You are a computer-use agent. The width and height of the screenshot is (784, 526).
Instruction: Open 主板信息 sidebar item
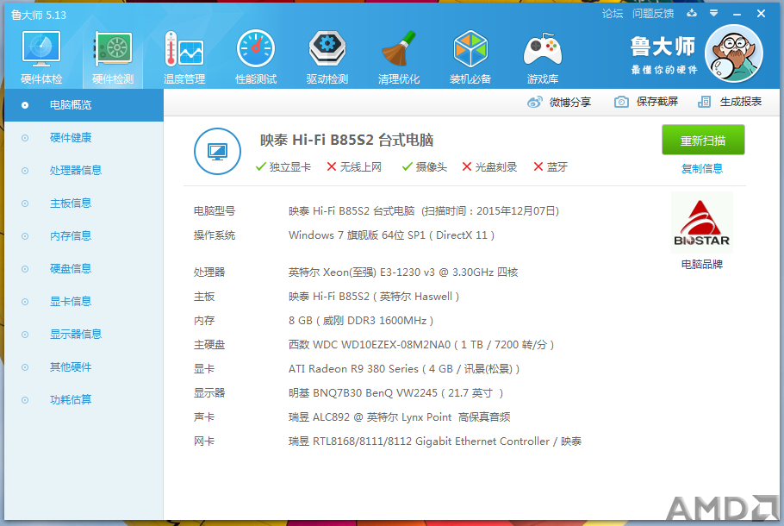(x=84, y=204)
